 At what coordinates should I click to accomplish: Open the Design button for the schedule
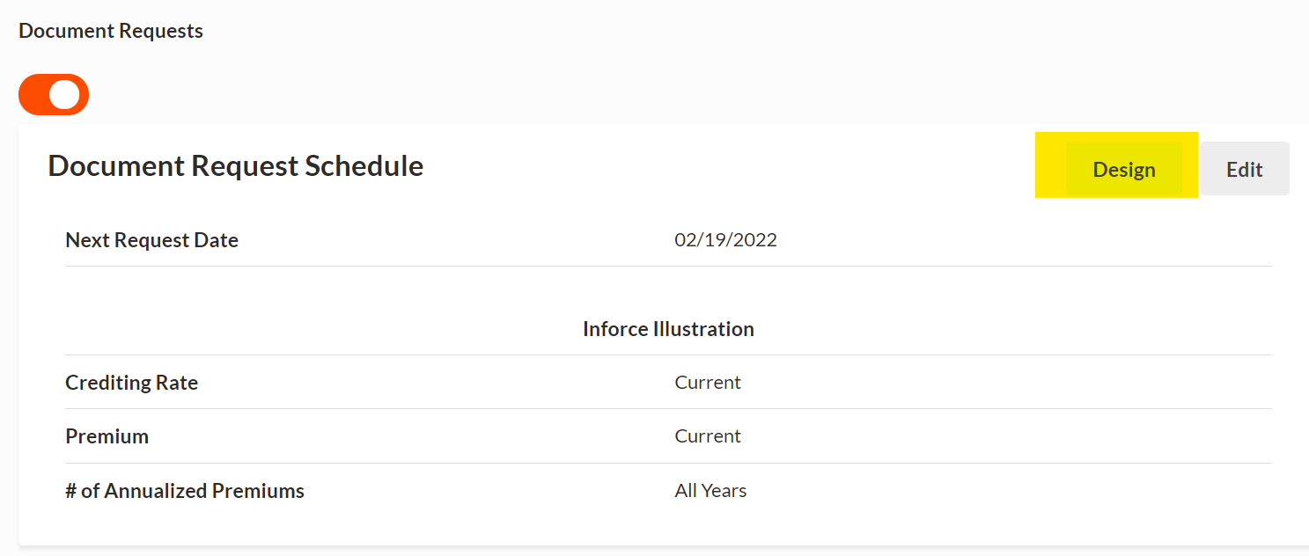[x=1123, y=169]
